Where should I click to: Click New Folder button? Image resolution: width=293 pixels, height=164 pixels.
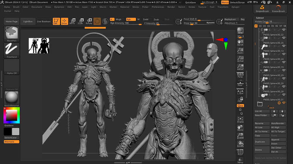[x=262, y=115]
